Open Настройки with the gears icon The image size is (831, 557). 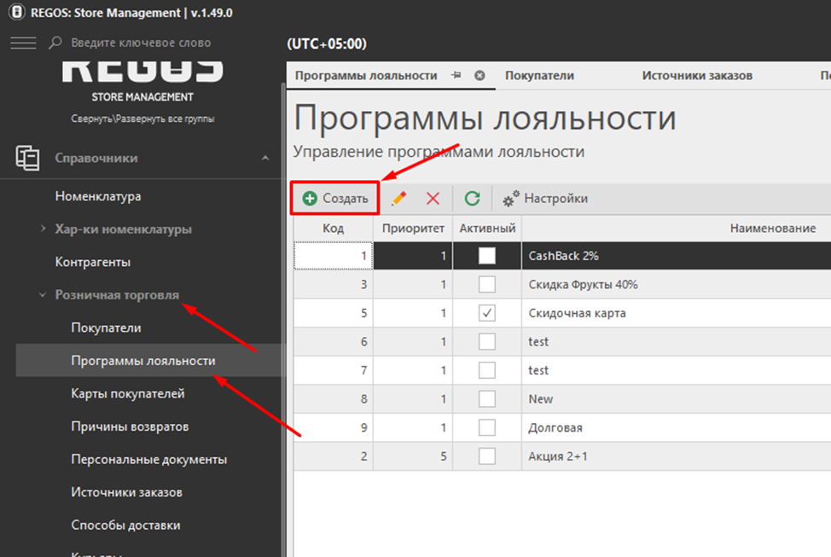(x=545, y=199)
